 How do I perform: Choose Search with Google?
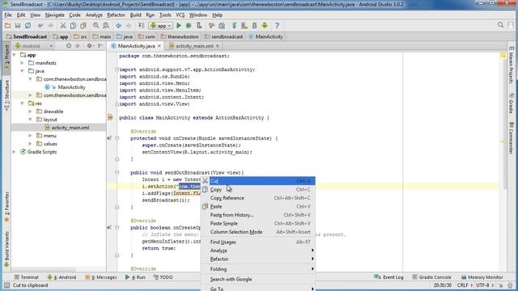tap(258, 279)
